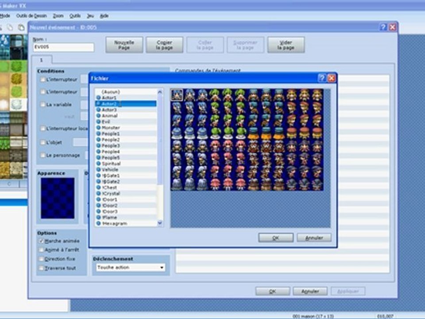425x319 pixels.
Task: Select the yellow bush tile in tileset palette
Action: pos(16,79)
